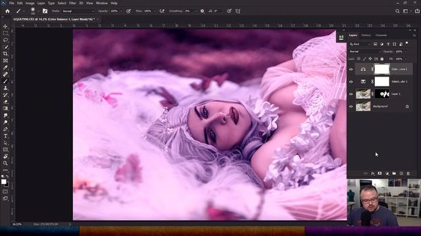
Task: Hide the Selective Color 1 layer
Action: (351, 81)
